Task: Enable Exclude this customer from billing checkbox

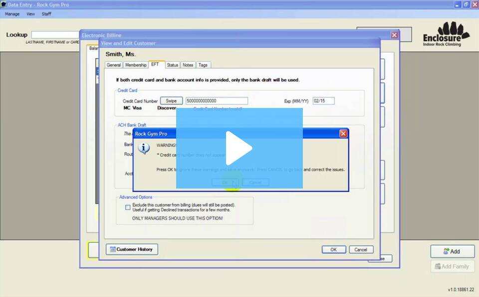Action: point(128,207)
